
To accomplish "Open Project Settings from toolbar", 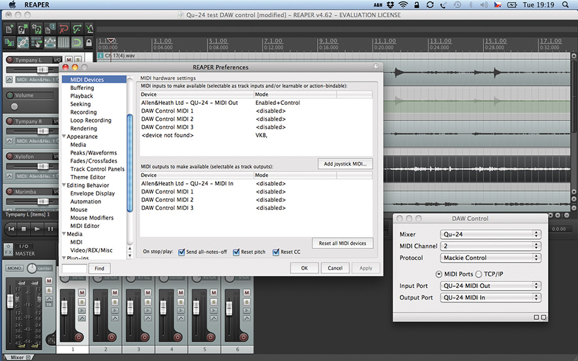I will (x=50, y=29).
